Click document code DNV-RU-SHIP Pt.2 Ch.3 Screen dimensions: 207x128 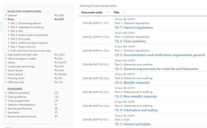(96, 92)
